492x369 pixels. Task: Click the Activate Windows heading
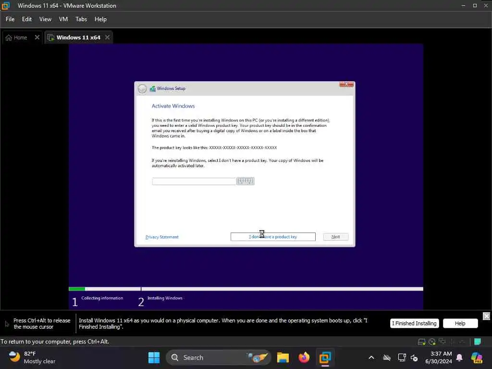click(173, 106)
